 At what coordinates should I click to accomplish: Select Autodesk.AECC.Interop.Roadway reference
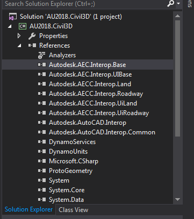pos(96,94)
